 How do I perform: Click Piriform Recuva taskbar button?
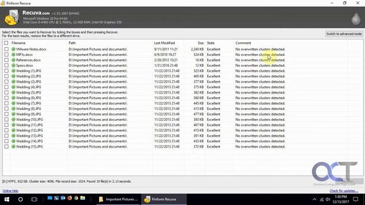[x=164, y=199]
